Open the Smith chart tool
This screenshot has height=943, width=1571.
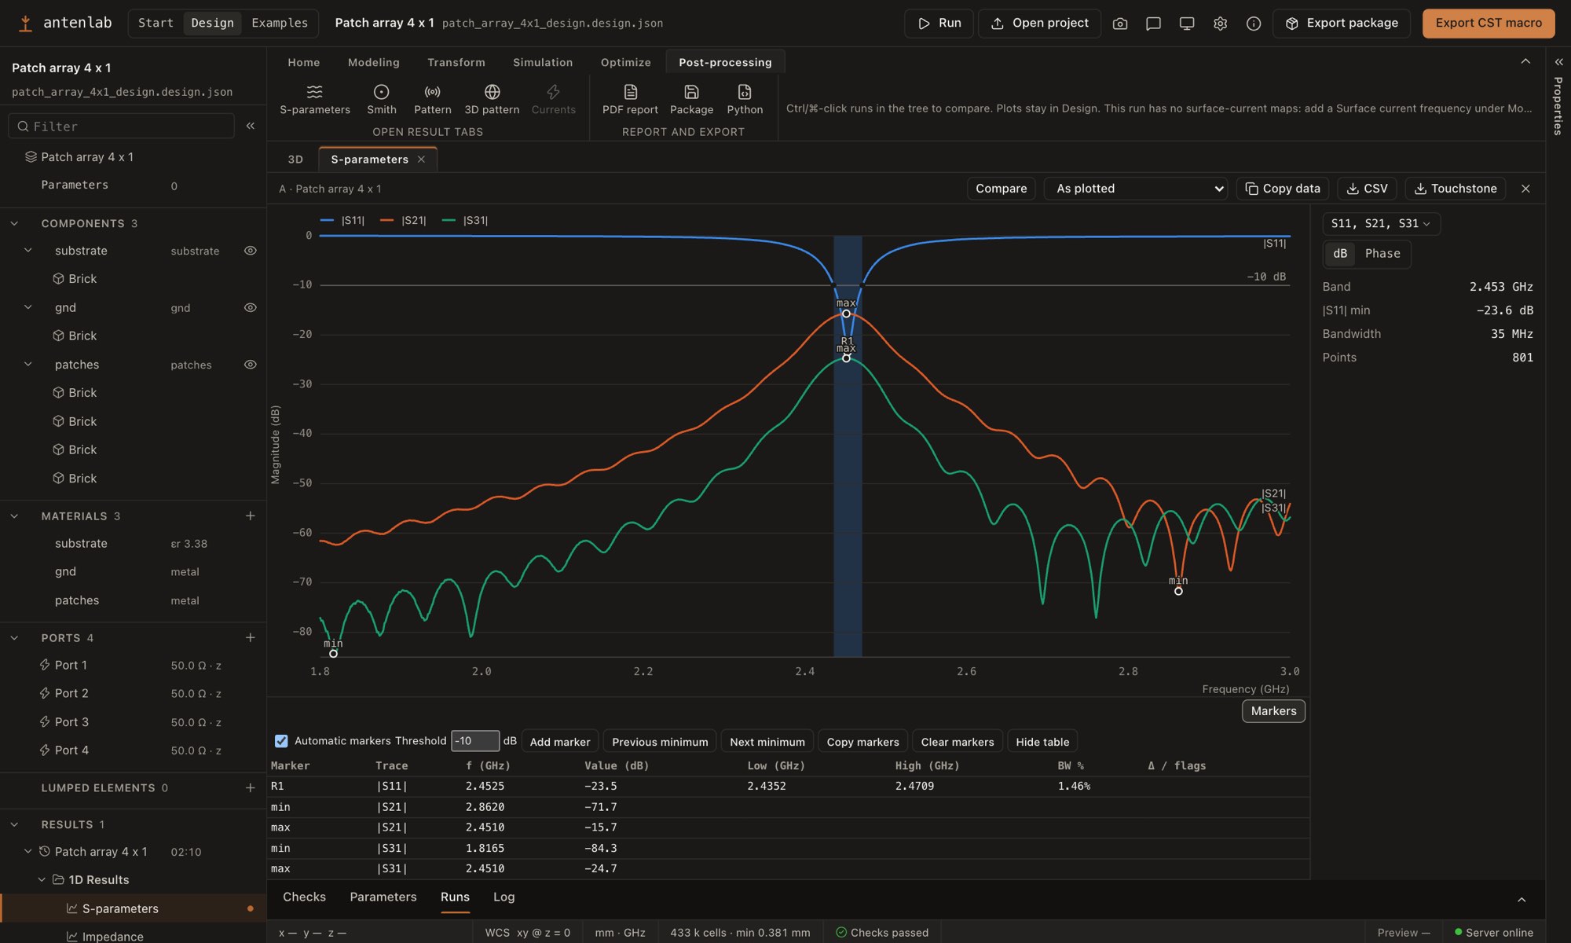click(381, 100)
